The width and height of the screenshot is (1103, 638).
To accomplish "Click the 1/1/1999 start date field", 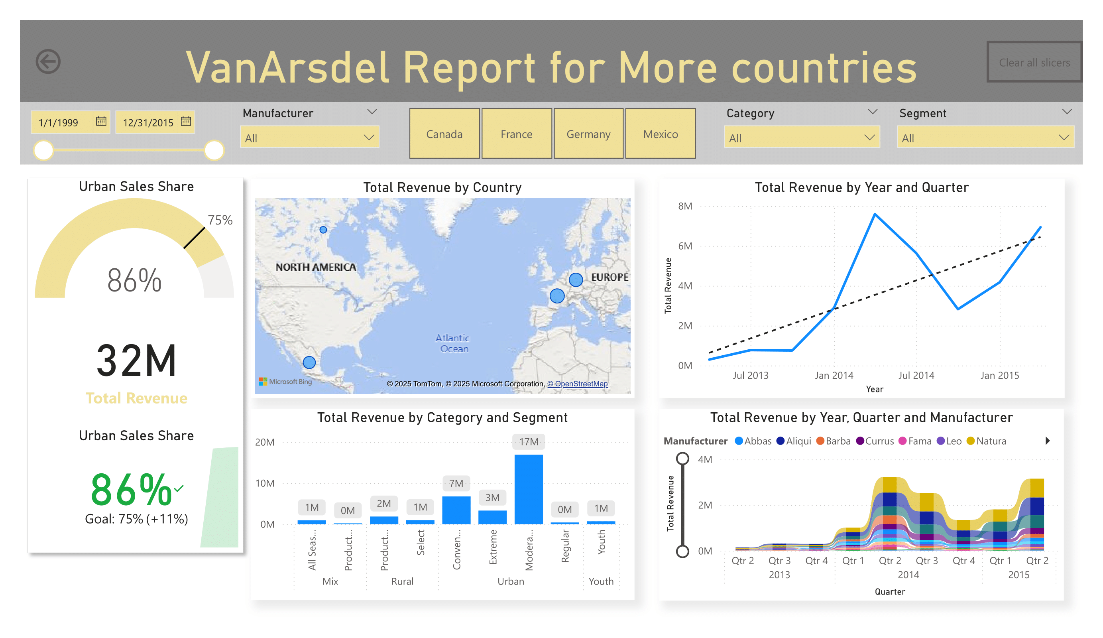I will 59,122.
